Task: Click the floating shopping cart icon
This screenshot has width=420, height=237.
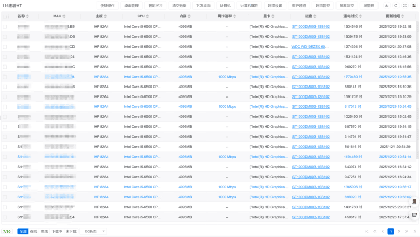Action: coord(414,214)
